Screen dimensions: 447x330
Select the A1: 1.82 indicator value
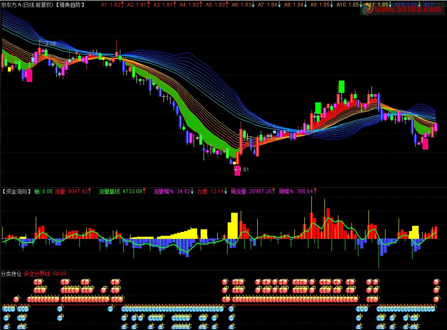(x=113, y=4)
